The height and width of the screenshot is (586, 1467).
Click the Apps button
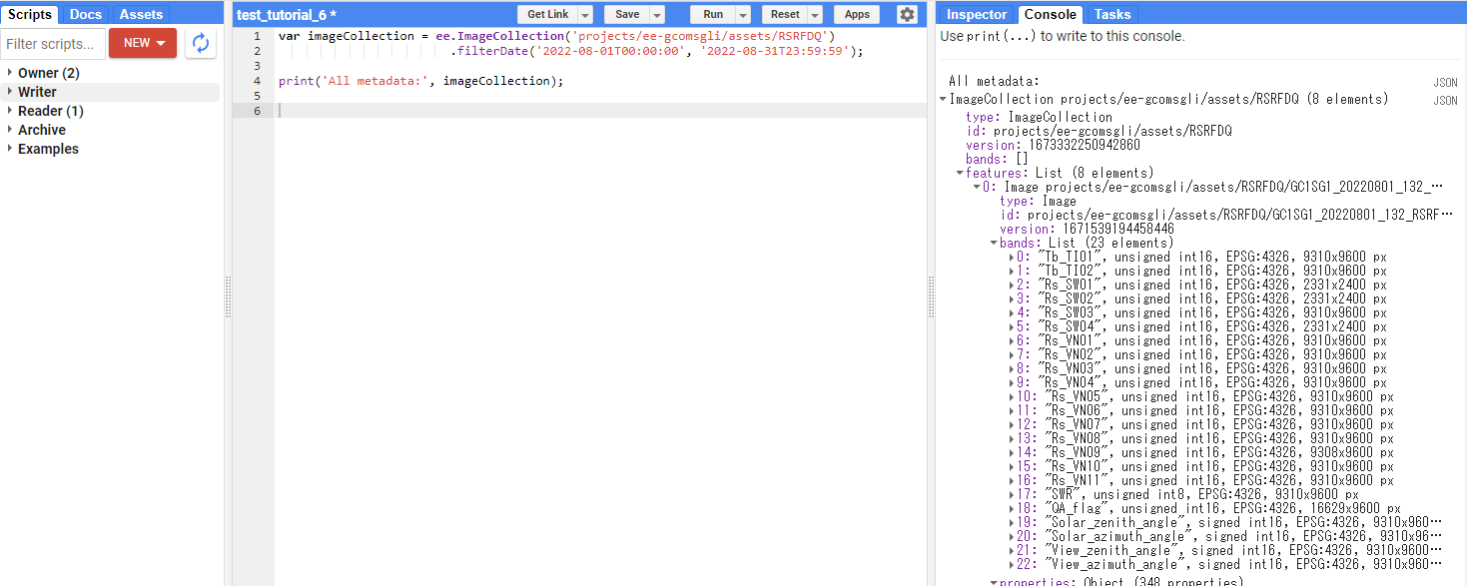[857, 15]
